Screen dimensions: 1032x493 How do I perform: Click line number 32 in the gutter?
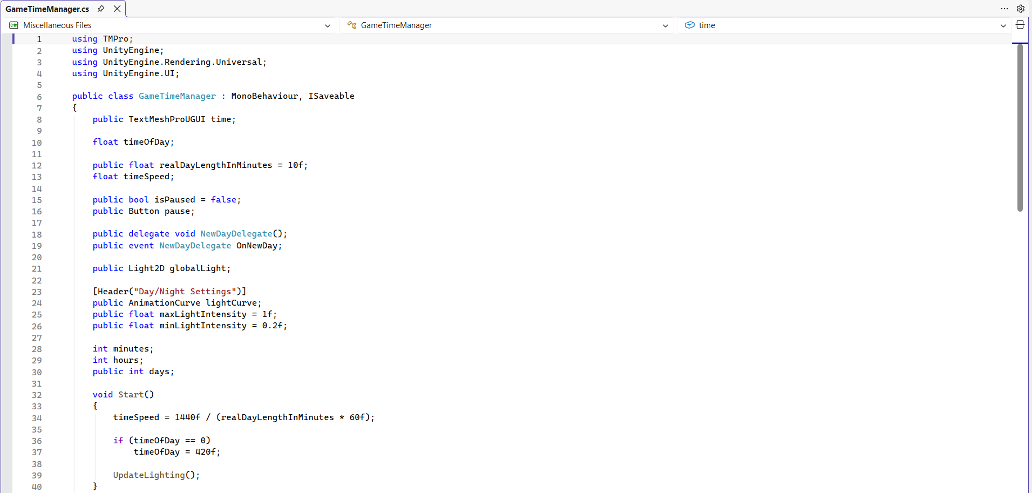click(x=37, y=395)
